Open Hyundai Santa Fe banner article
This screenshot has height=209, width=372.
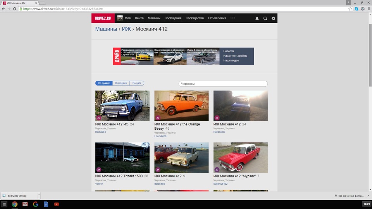coord(170,56)
